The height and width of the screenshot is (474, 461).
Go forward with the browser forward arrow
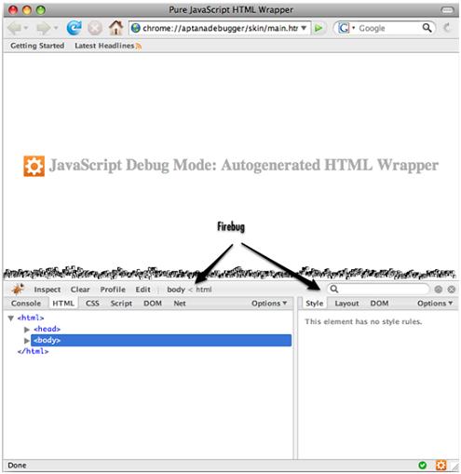tap(43, 28)
